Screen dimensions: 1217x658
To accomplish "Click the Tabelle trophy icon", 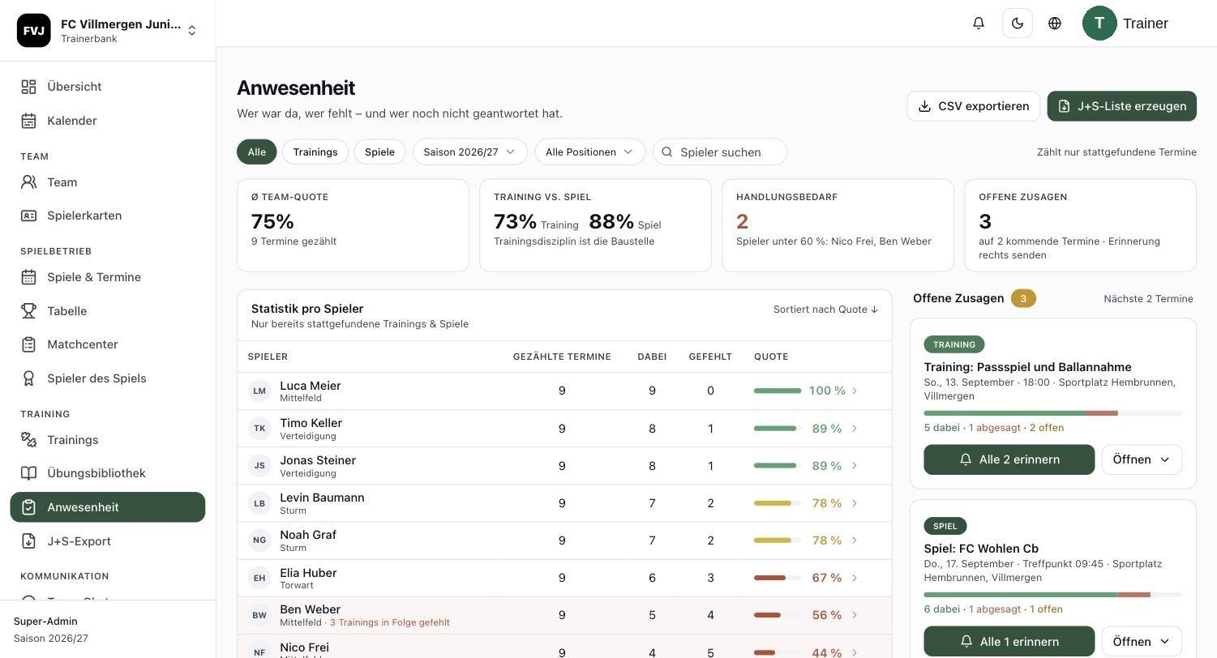I will click(x=28, y=311).
